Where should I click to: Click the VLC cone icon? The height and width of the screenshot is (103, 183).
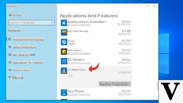point(64,71)
